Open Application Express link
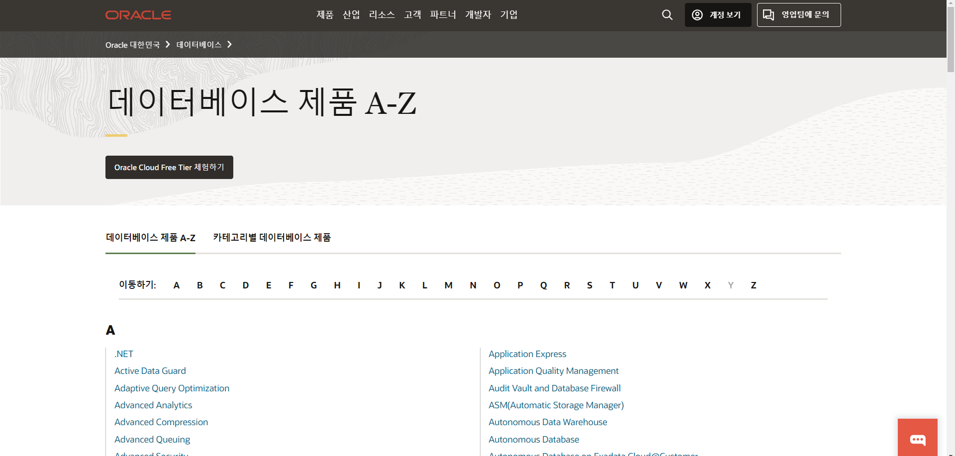This screenshot has width=955, height=456. 527,354
